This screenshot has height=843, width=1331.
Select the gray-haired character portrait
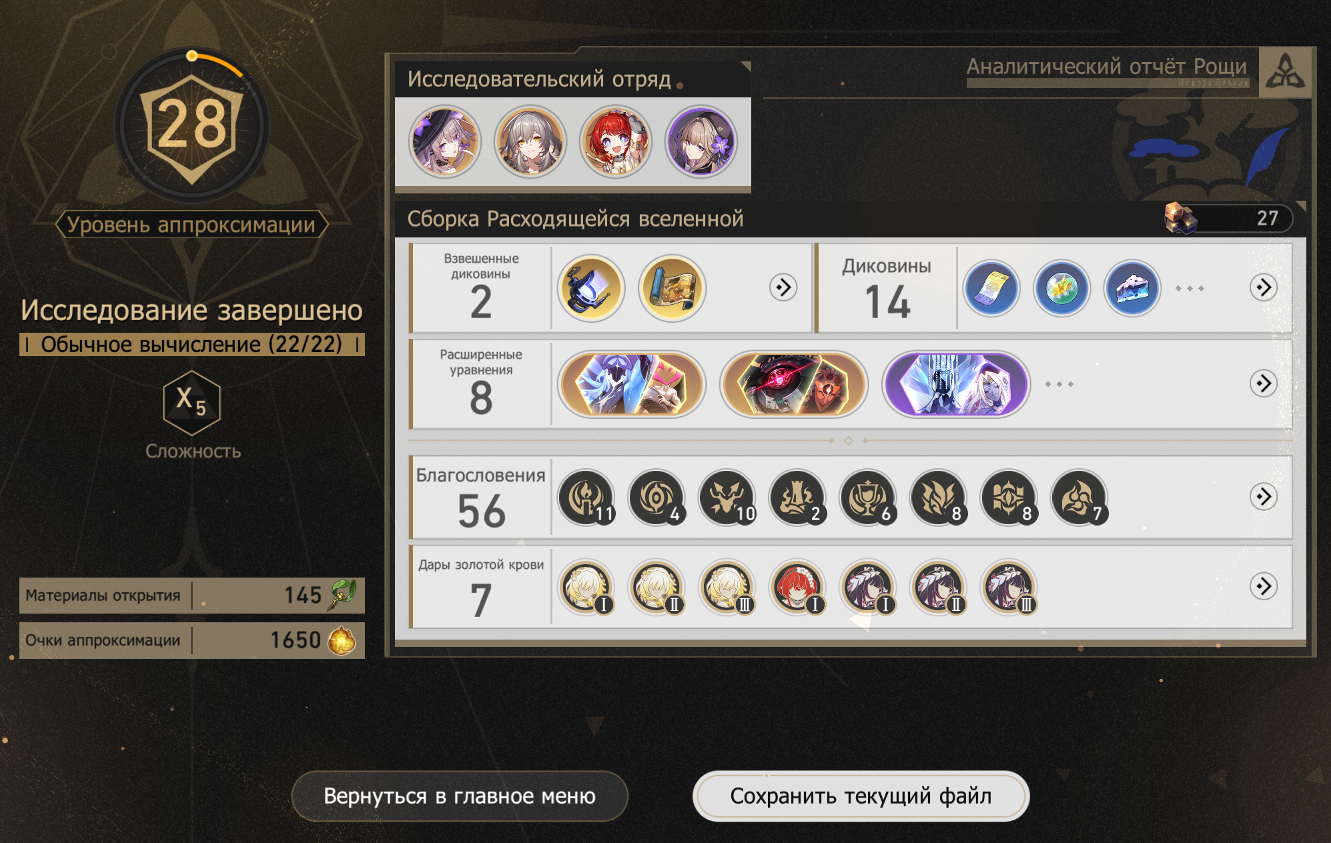pyautogui.click(x=530, y=141)
